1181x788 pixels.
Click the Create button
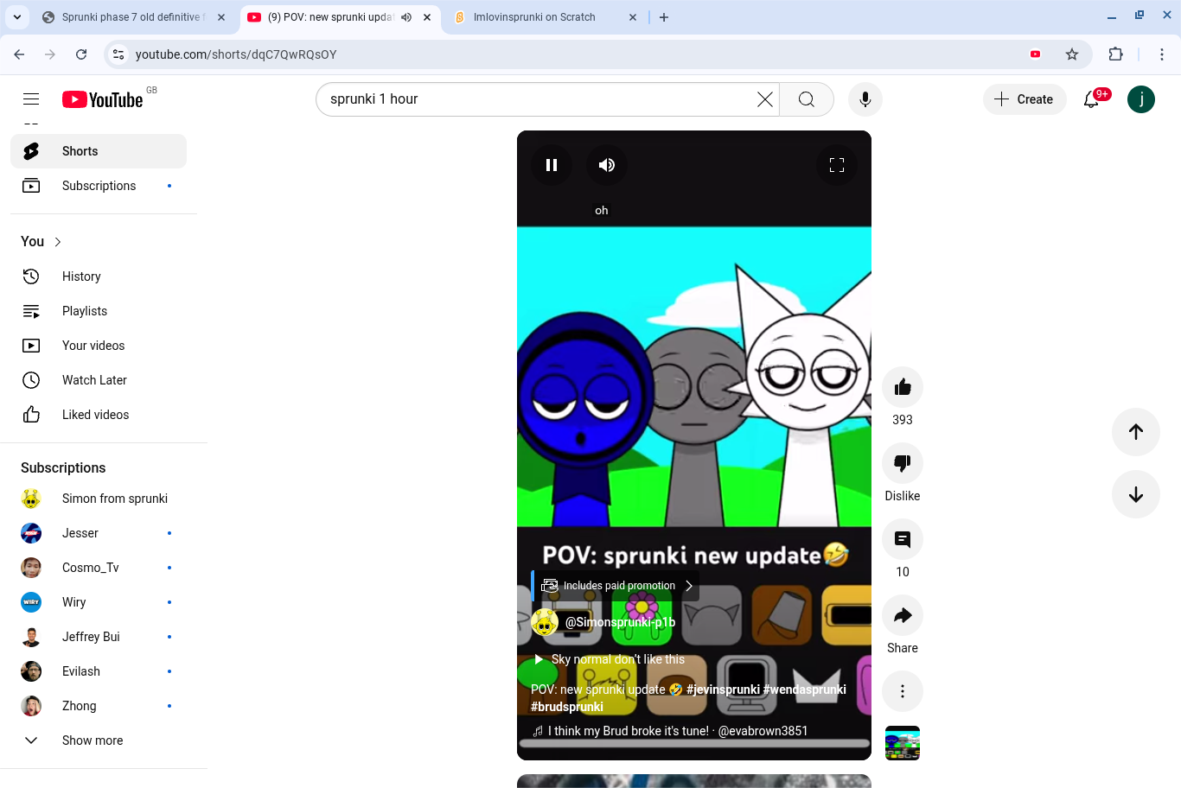[x=1025, y=99]
